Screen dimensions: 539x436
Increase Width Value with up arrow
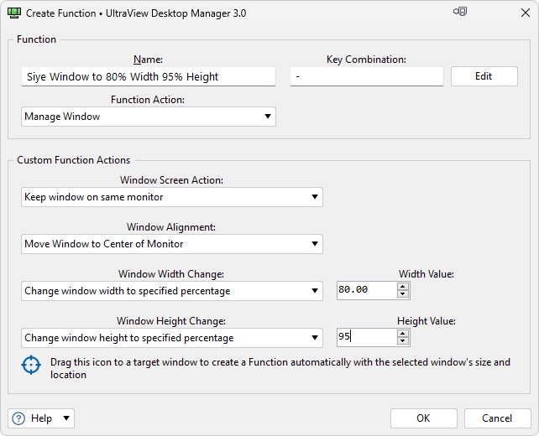tap(403, 287)
